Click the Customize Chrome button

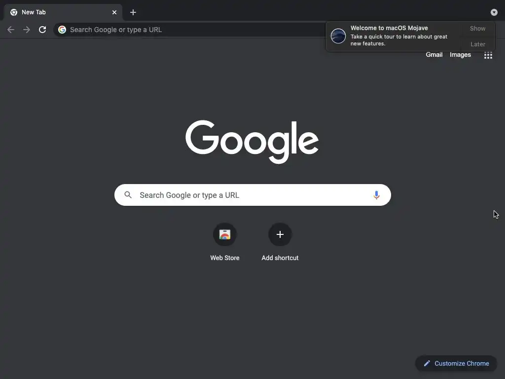[456, 364]
